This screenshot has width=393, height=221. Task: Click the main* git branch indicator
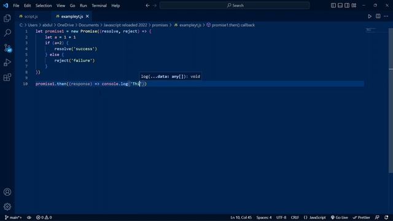(x=13, y=217)
